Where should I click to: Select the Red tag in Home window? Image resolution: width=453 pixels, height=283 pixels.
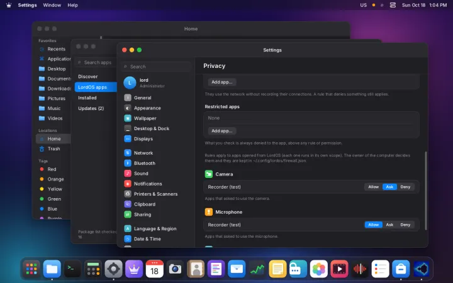click(53, 169)
